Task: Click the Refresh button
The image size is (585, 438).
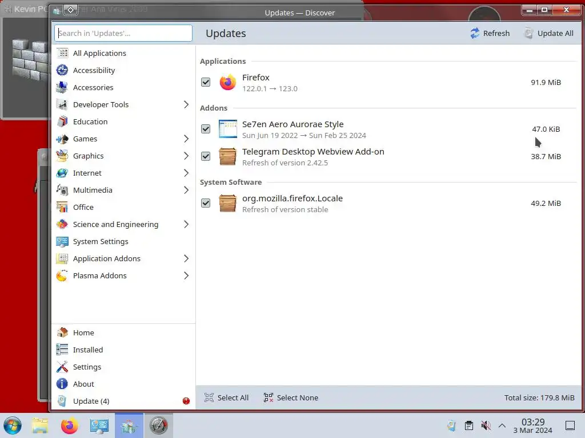Action: pyautogui.click(x=490, y=33)
